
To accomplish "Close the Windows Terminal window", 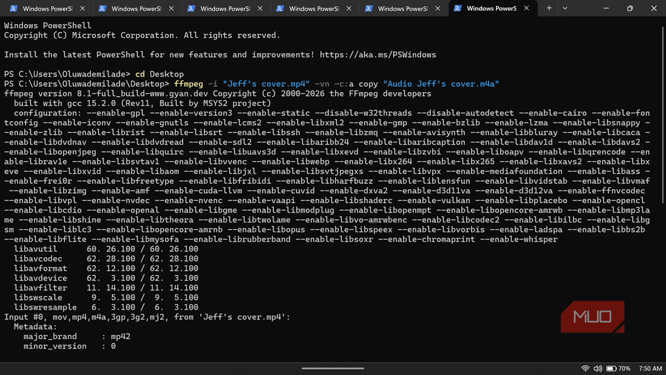I will tap(654, 8).
